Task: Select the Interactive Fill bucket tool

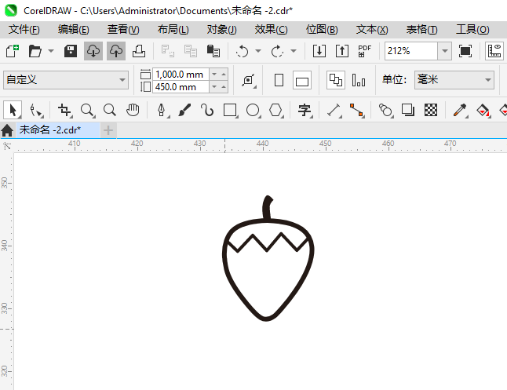Action: [483, 110]
